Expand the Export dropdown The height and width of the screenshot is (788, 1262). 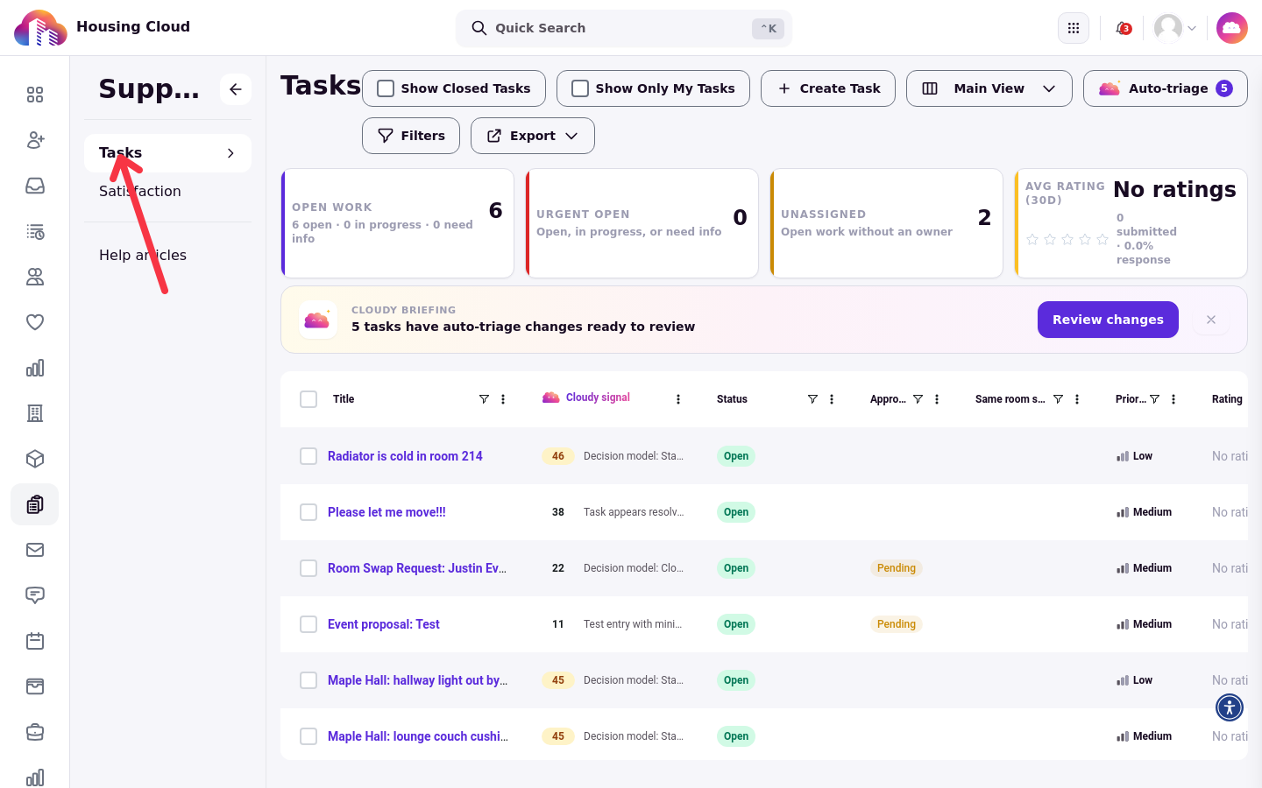click(x=533, y=136)
